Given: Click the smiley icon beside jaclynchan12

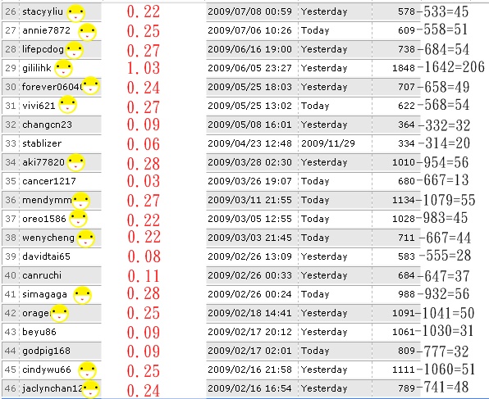Looking at the screenshot, I should tap(91, 389).
